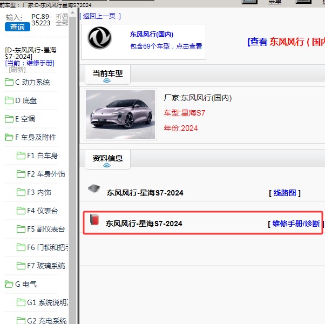
Task: Click the PC.89-35223 code text
Action: pos(42,19)
